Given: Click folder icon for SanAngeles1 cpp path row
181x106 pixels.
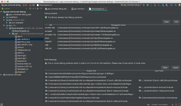Looking at the screenshot, I should [46, 98].
